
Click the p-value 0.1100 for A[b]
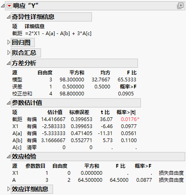(129, 140)
